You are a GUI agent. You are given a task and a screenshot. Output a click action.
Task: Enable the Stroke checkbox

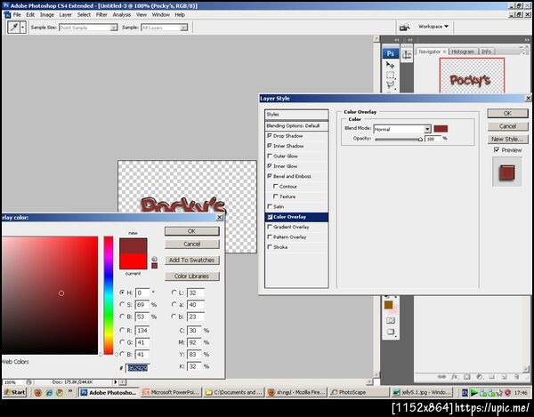tap(270, 247)
